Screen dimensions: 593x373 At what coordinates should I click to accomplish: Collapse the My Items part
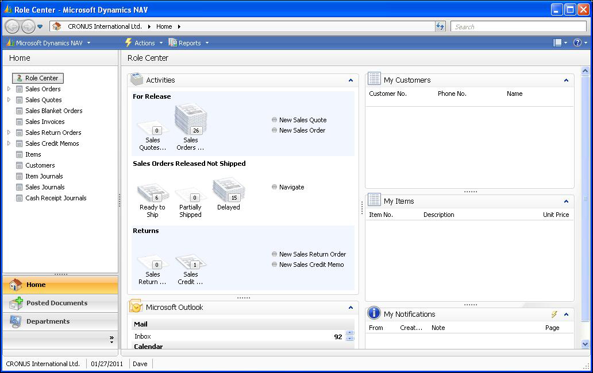pos(566,201)
